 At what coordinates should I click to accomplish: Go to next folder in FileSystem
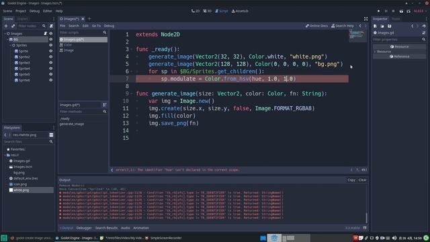tap(9, 135)
